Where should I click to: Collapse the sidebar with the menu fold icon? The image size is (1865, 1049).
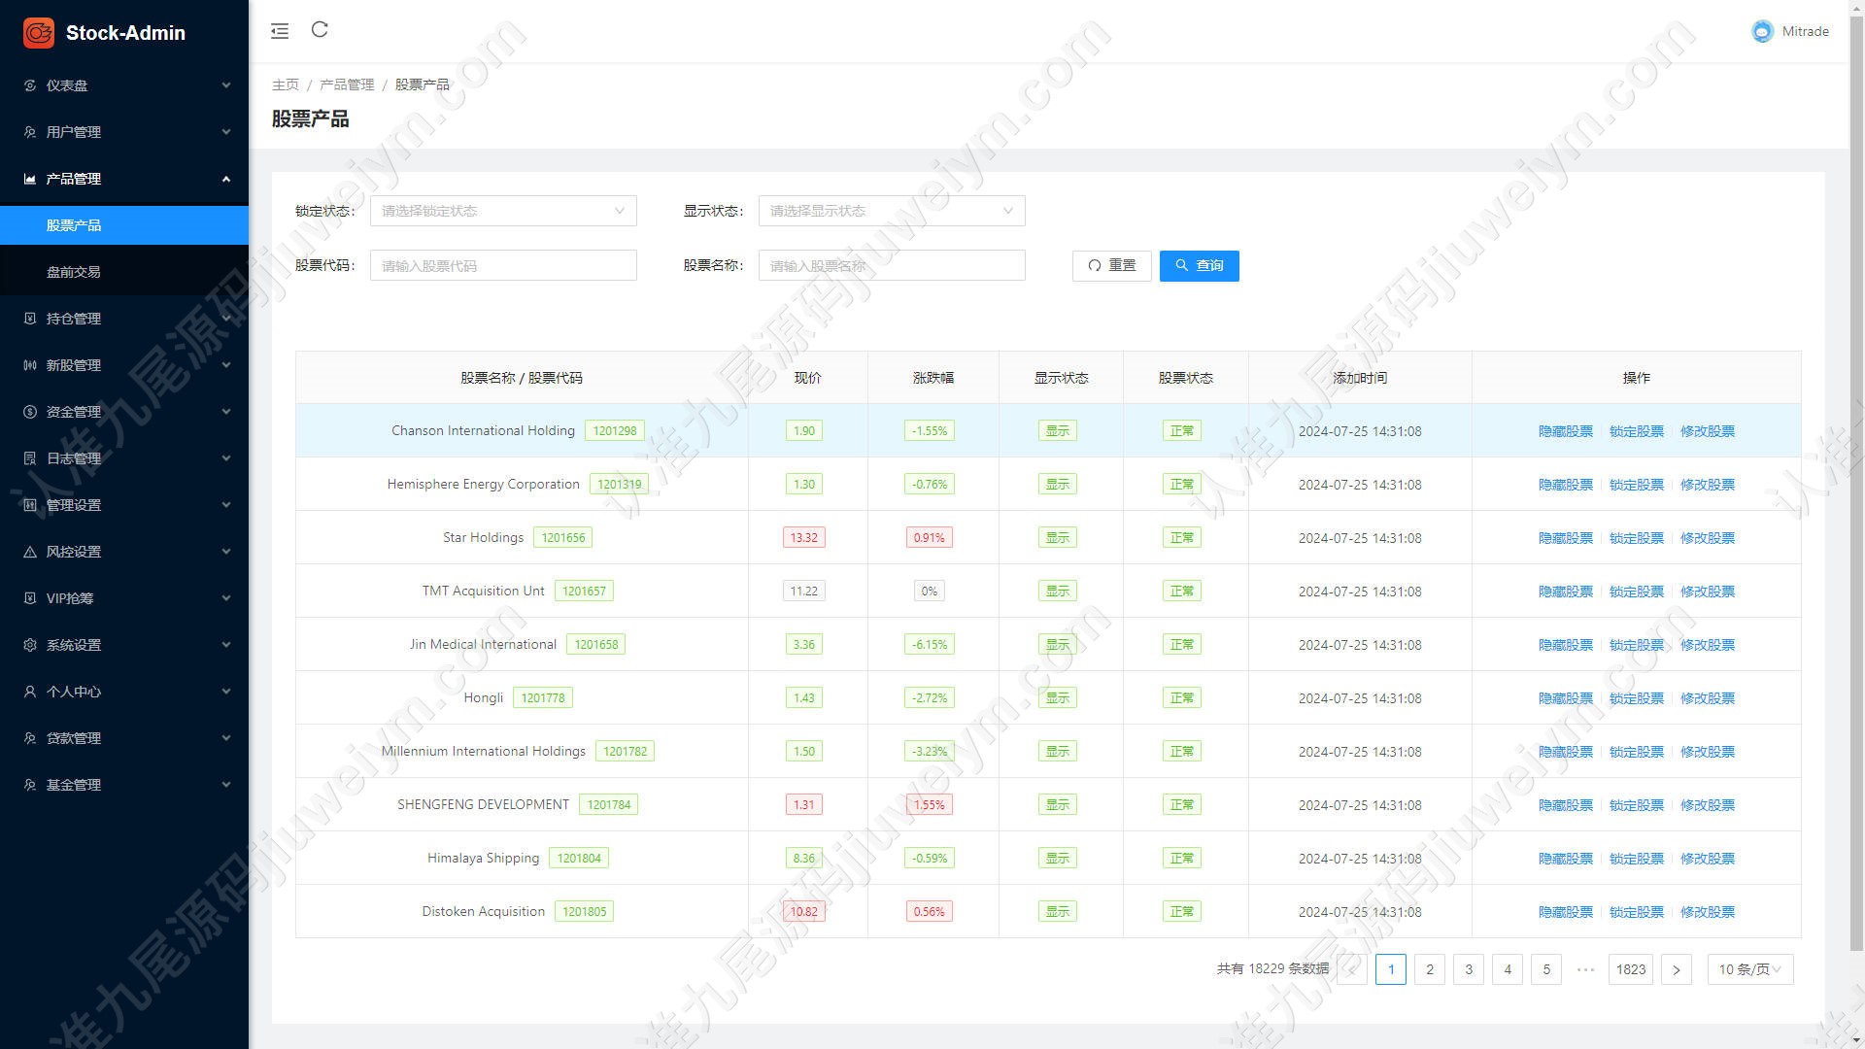point(280,31)
